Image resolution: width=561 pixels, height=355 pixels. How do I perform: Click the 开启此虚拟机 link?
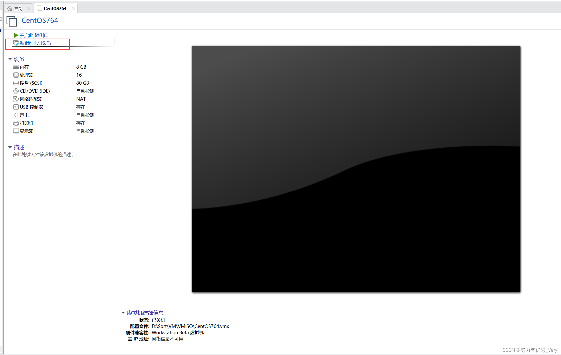tap(33, 35)
